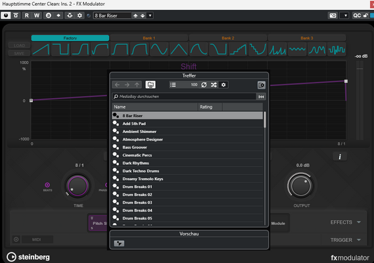Open the info (i) button
The image size is (374, 263).
point(340,156)
